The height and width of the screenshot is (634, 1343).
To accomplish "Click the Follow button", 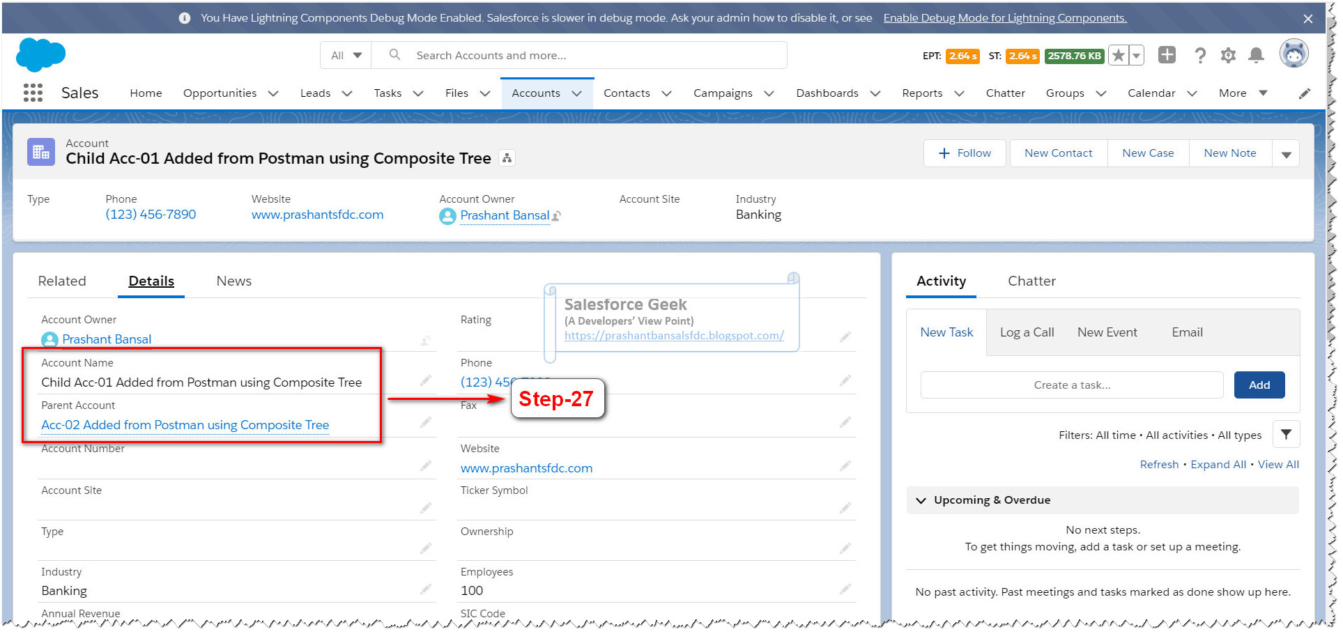I will [x=965, y=153].
